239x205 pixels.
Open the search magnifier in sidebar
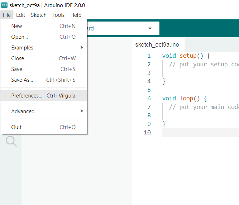click(x=11, y=141)
